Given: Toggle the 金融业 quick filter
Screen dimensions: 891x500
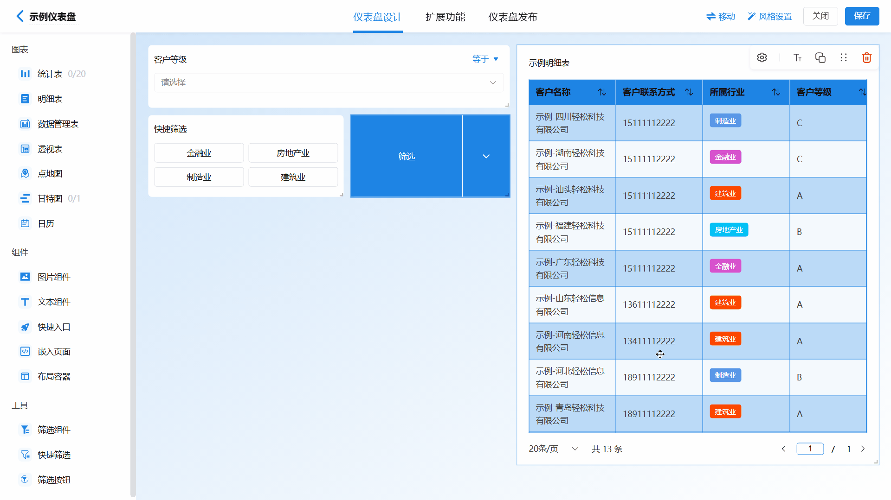Looking at the screenshot, I should point(199,153).
